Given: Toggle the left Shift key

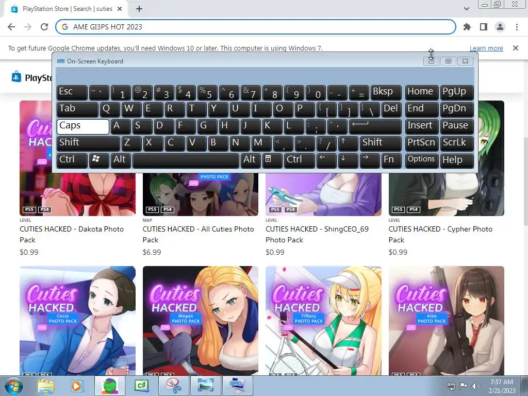Looking at the screenshot, I should click(x=88, y=143).
